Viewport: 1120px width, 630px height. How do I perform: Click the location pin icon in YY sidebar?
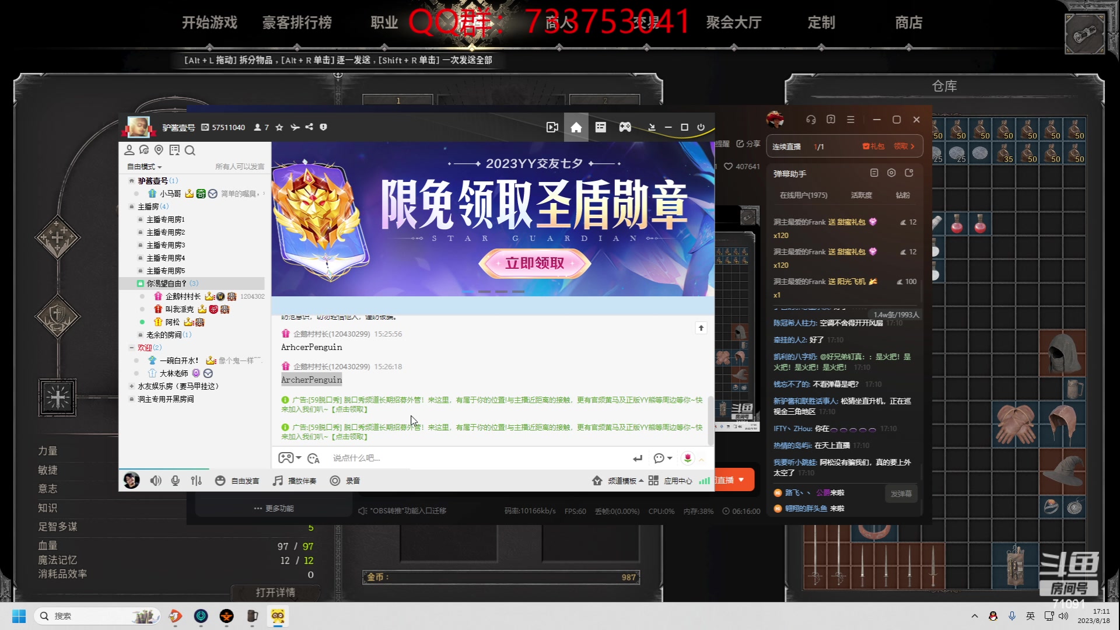click(x=159, y=150)
